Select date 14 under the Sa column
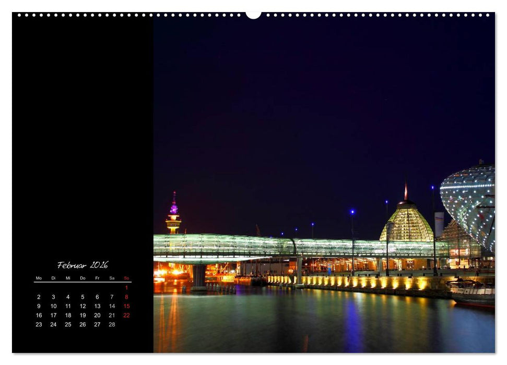This screenshot has width=507, height=365. pyautogui.click(x=112, y=306)
